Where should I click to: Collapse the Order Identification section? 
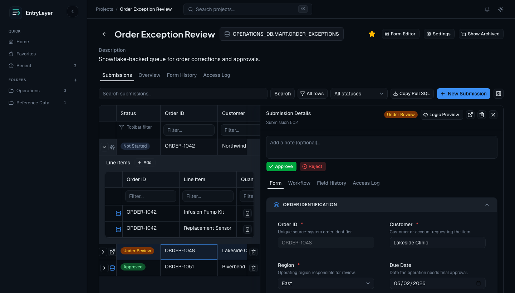click(487, 205)
